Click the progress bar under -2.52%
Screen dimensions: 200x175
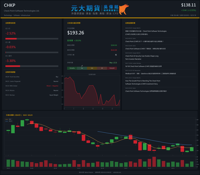click(32, 39)
